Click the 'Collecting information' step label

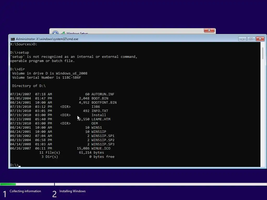pos(25,191)
